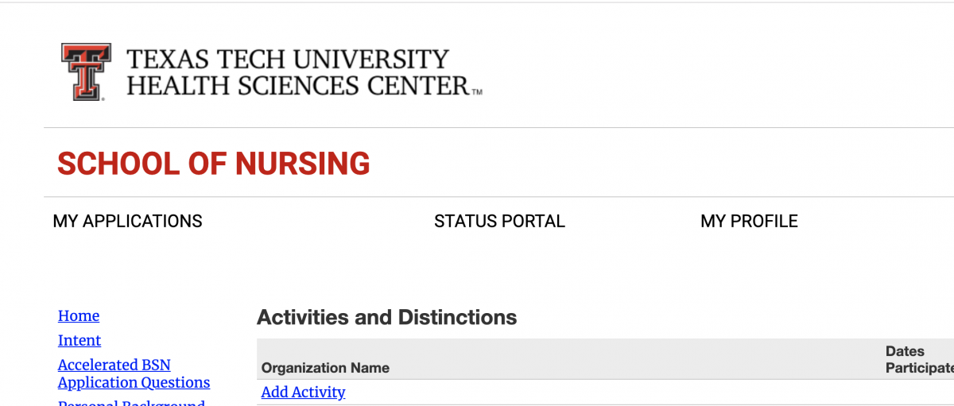Click the Add Activity link
The width and height of the screenshot is (954, 406).
303,392
